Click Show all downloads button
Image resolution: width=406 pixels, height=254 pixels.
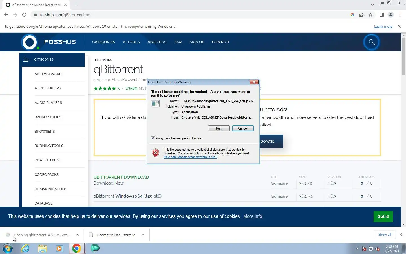pyautogui.click(x=385, y=235)
